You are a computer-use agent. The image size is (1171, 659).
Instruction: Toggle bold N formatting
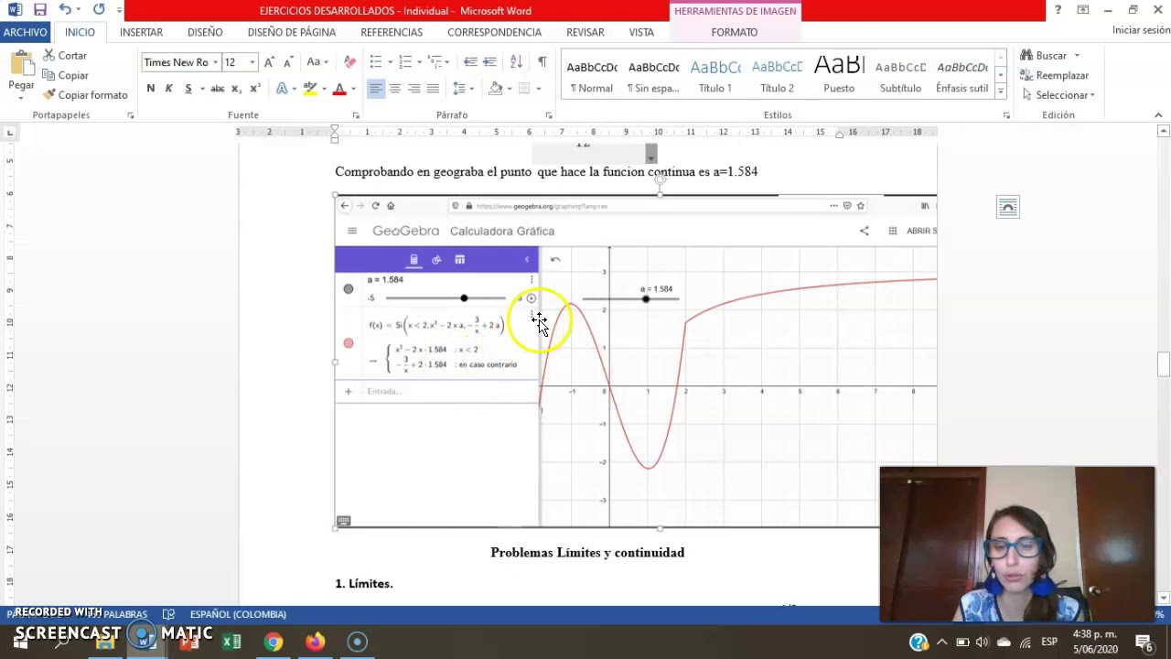click(150, 89)
